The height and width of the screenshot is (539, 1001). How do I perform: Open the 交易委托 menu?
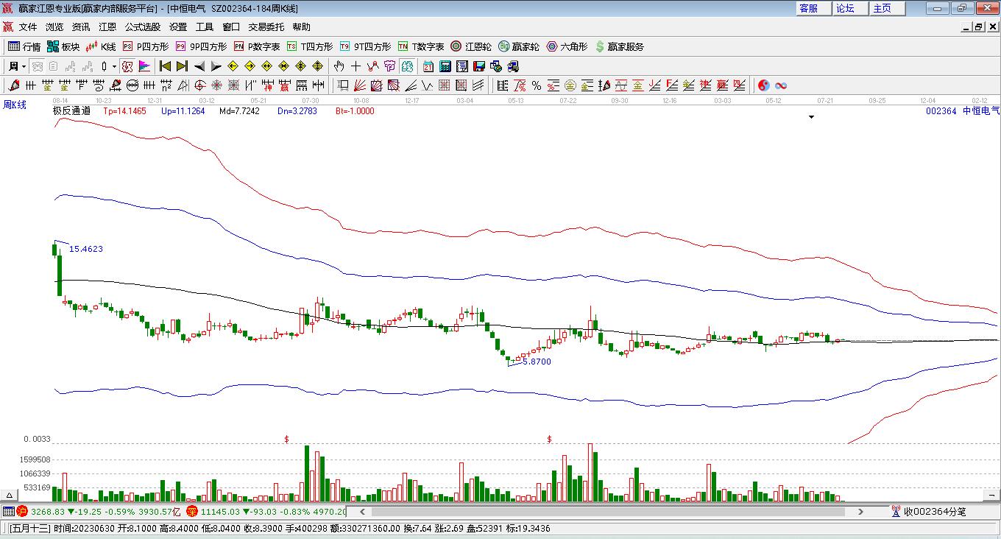click(266, 27)
